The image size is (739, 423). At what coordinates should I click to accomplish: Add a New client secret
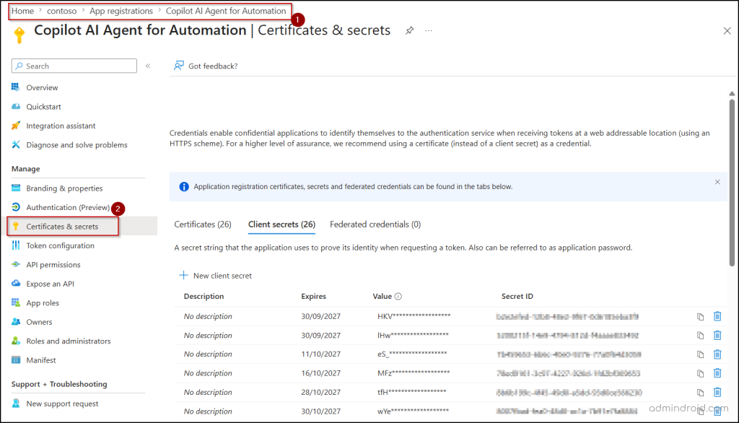tap(215, 276)
